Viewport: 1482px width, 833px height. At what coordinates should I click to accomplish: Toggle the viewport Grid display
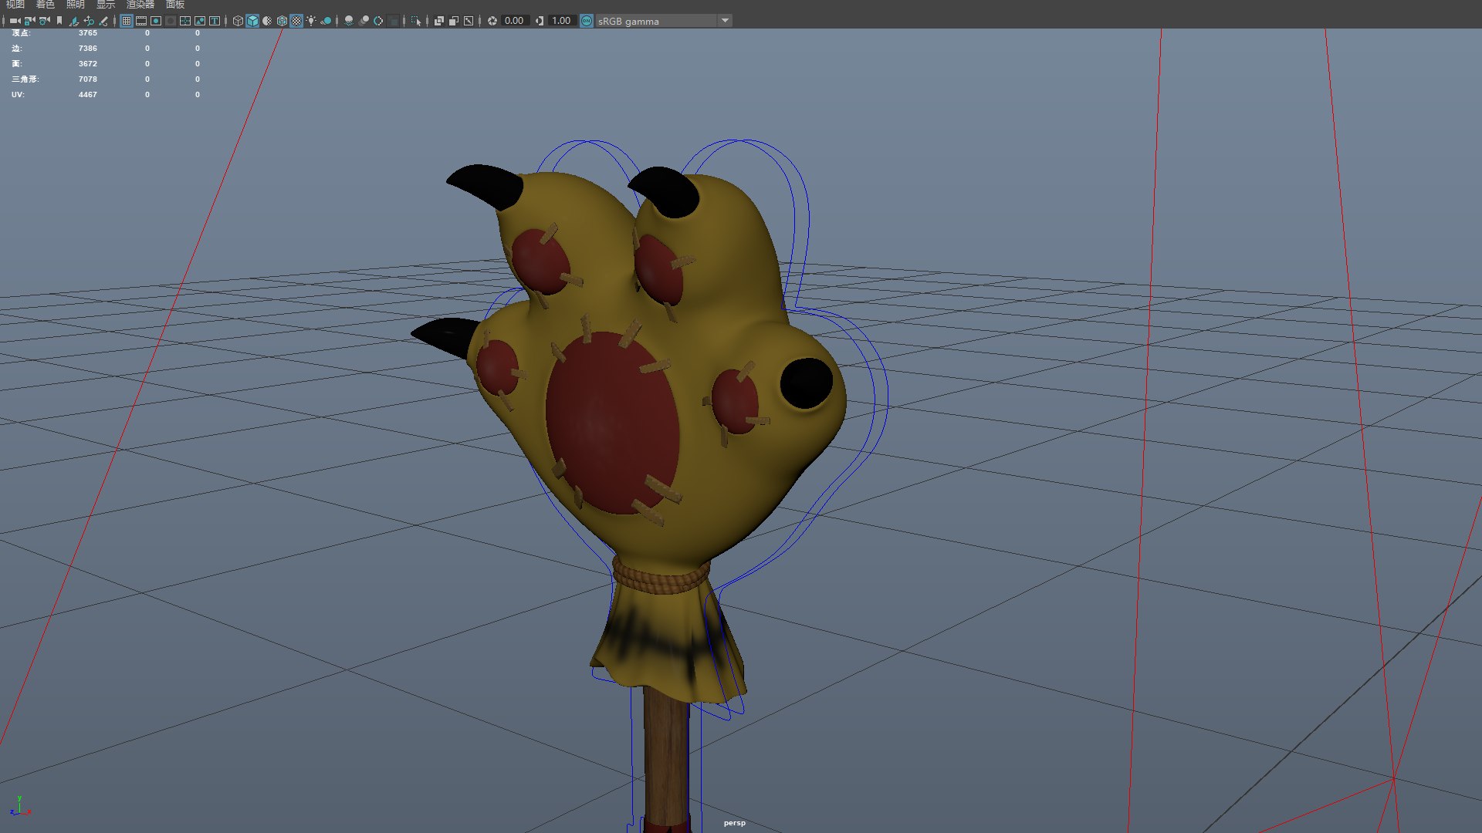pos(127,21)
